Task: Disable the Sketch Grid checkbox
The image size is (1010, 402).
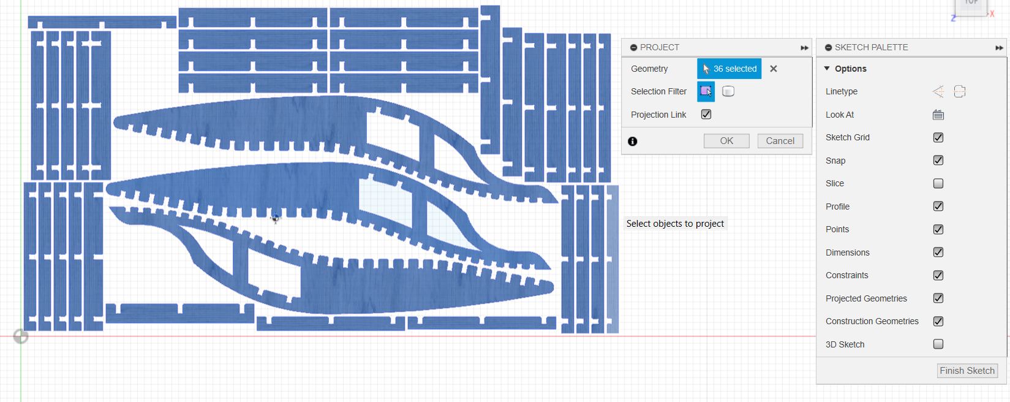Action: (x=938, y=137)
